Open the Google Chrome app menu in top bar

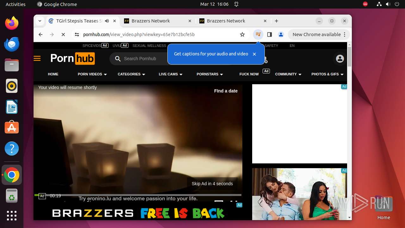pos(57,4)
